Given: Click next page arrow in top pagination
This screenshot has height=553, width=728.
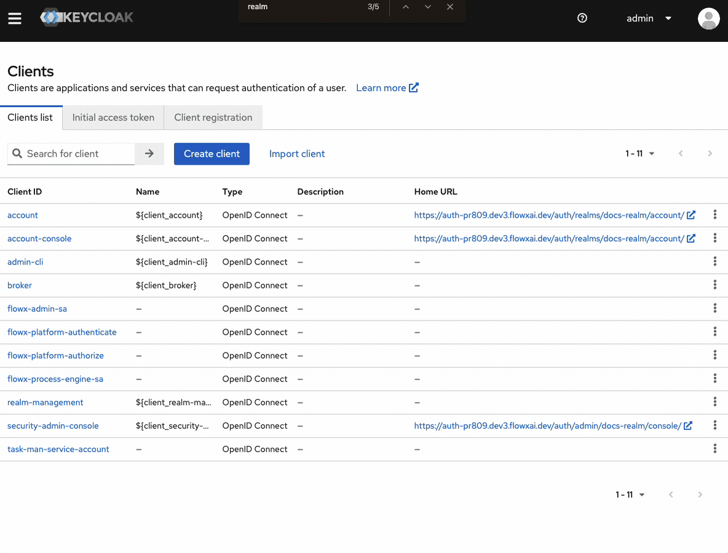Looking at the screenshot, I should [710, 153].
